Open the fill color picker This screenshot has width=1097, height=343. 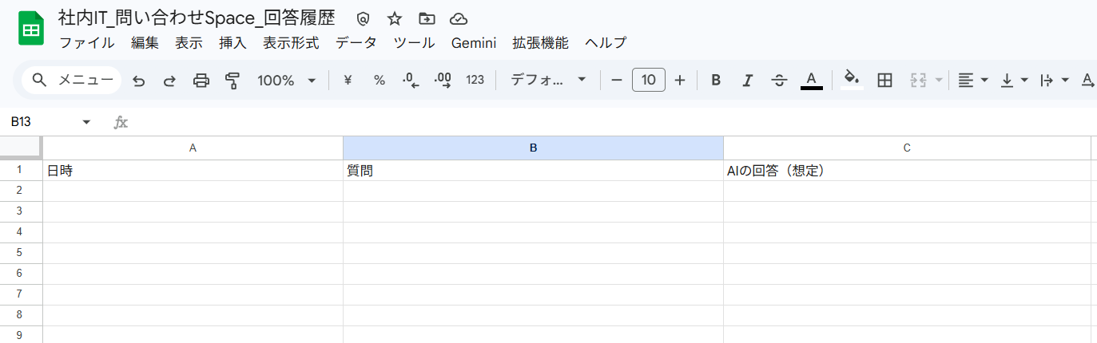click(852, 80)
